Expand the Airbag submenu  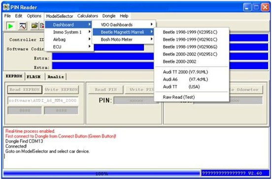coord(68,39)
